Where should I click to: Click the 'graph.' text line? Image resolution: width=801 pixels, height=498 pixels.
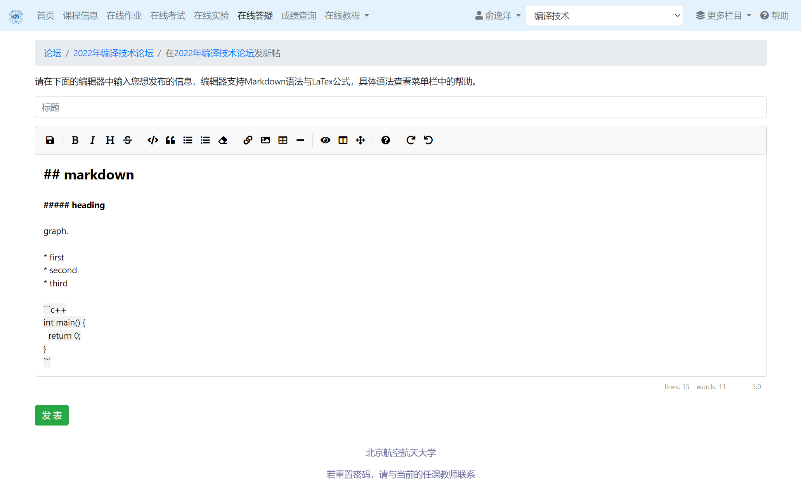tap(56, 231)
